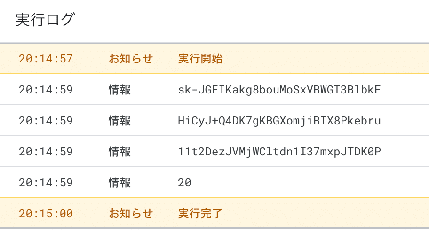This screenshot has height=247, width=429.
Task: Click the 情報 label in the row showing 20
Action: coord(119,183)
